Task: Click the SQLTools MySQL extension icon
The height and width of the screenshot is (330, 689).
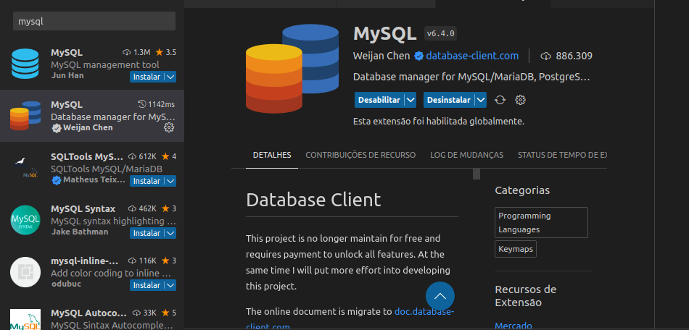Action: [x=25, y=168]
